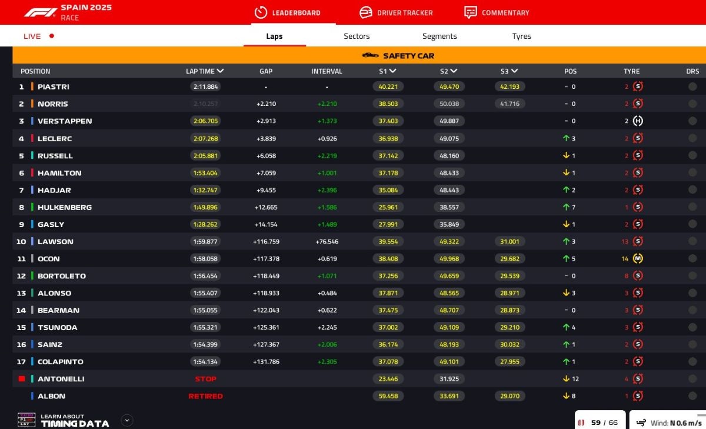This screenshot has height=429, width=706.
Task: Switch to the Sectors tab
Action: 357,36
